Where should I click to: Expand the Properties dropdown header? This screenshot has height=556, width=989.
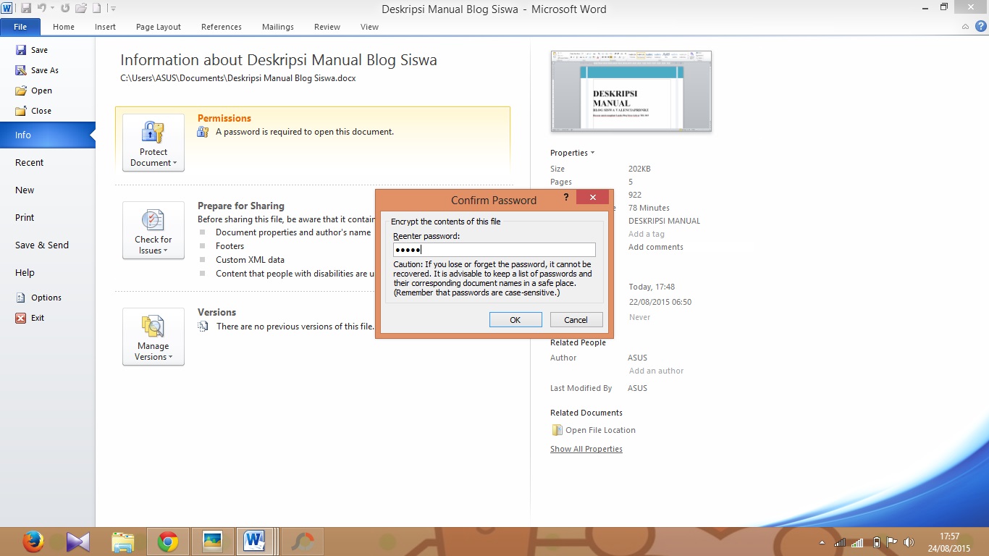coord(572,153)
